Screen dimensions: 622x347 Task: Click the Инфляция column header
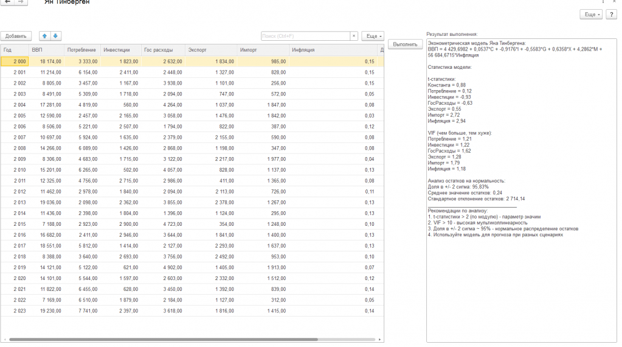(333, 50)
